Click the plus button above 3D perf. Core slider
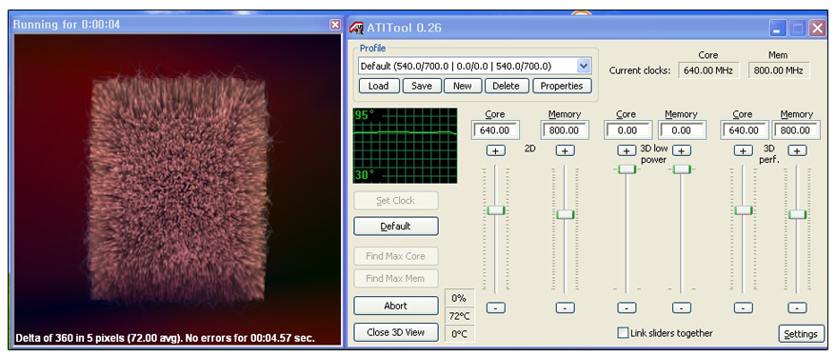This screenshot has height=357, width=836. (744, 150)
